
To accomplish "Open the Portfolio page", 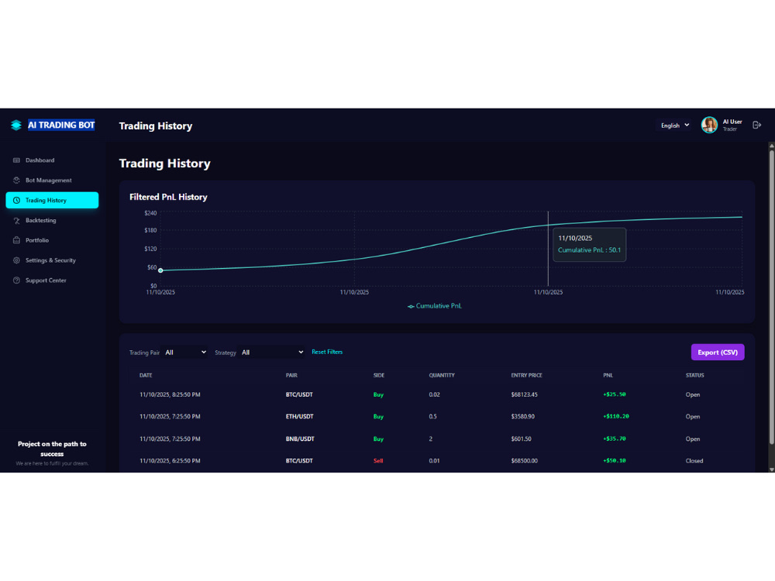I will pos(52,240).
